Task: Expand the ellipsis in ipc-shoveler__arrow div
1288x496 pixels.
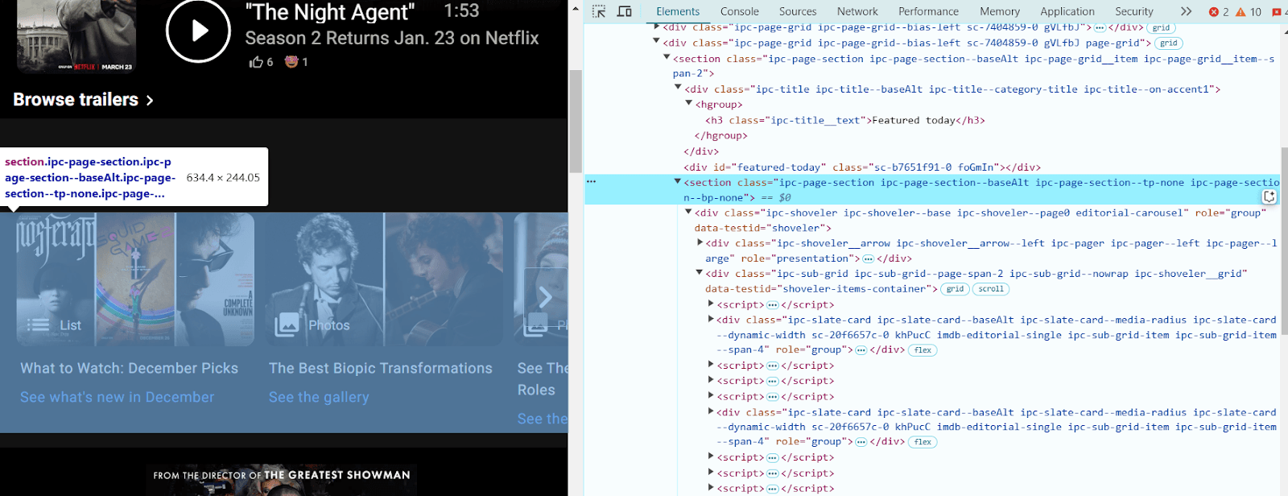Action: pyautogui.click(x=868, y=258)
